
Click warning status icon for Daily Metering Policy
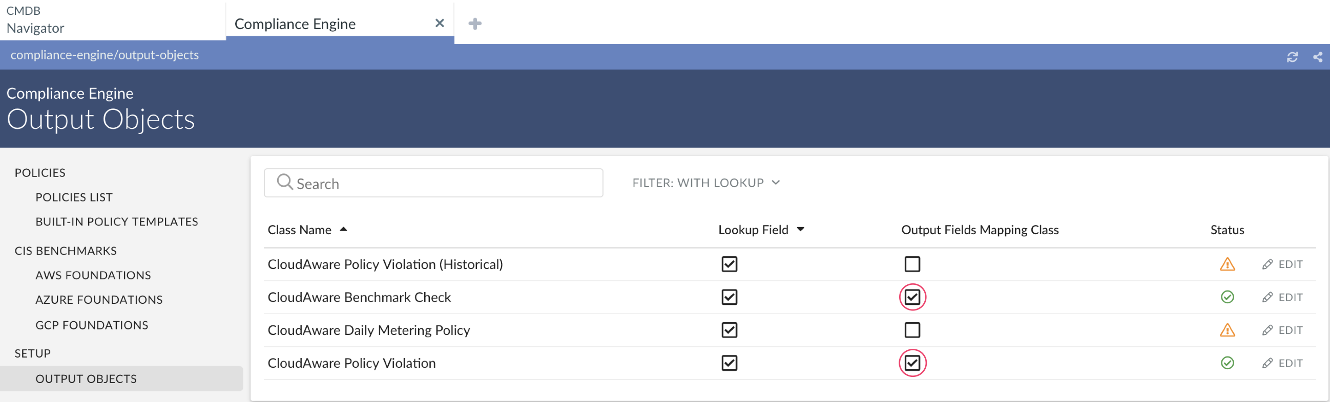point(1227,330)
